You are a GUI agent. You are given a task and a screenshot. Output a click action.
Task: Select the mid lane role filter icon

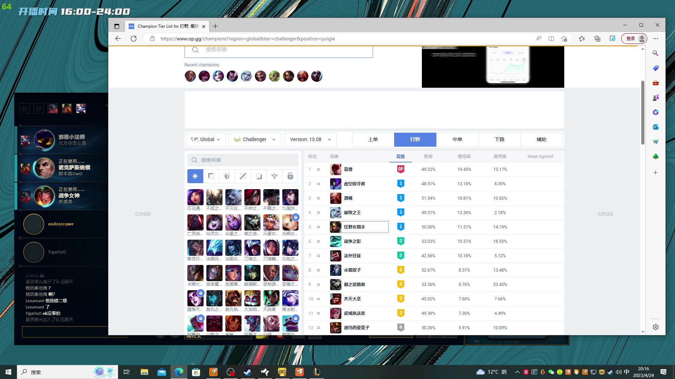[243, 176]
